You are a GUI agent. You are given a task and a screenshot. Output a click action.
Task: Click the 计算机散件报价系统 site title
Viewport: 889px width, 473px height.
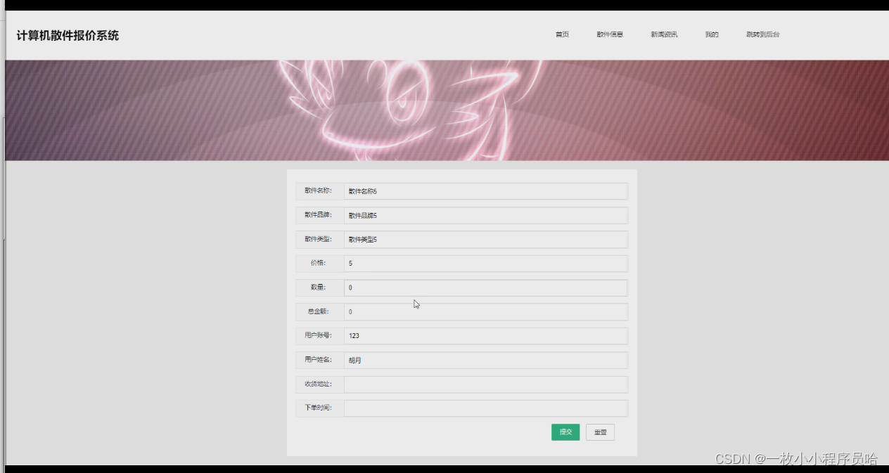(68, 35)
